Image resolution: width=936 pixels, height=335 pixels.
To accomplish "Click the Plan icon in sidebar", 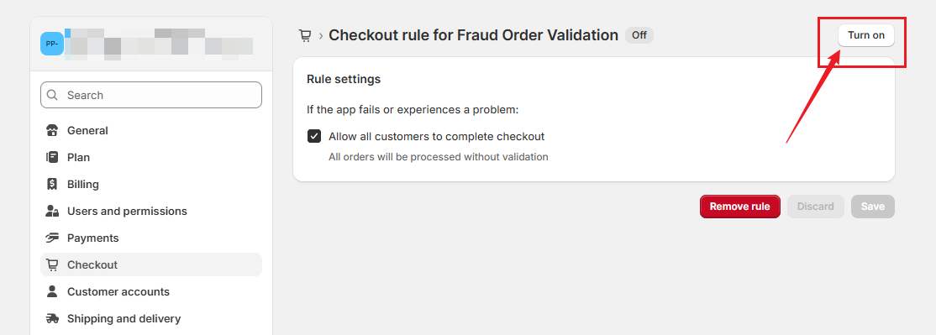I will coord(52,157).
